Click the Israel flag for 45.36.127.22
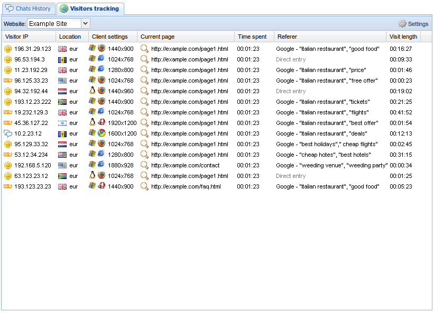Image resolution: width=434 pixels, height=313 pixels. click(62, 123)
